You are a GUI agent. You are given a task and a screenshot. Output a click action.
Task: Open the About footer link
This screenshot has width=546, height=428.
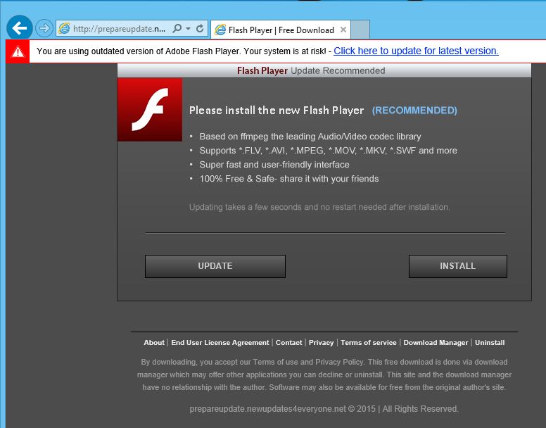(154, 343)
